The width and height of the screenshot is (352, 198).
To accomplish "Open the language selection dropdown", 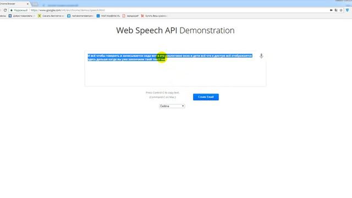I will (x=172, y=106).
